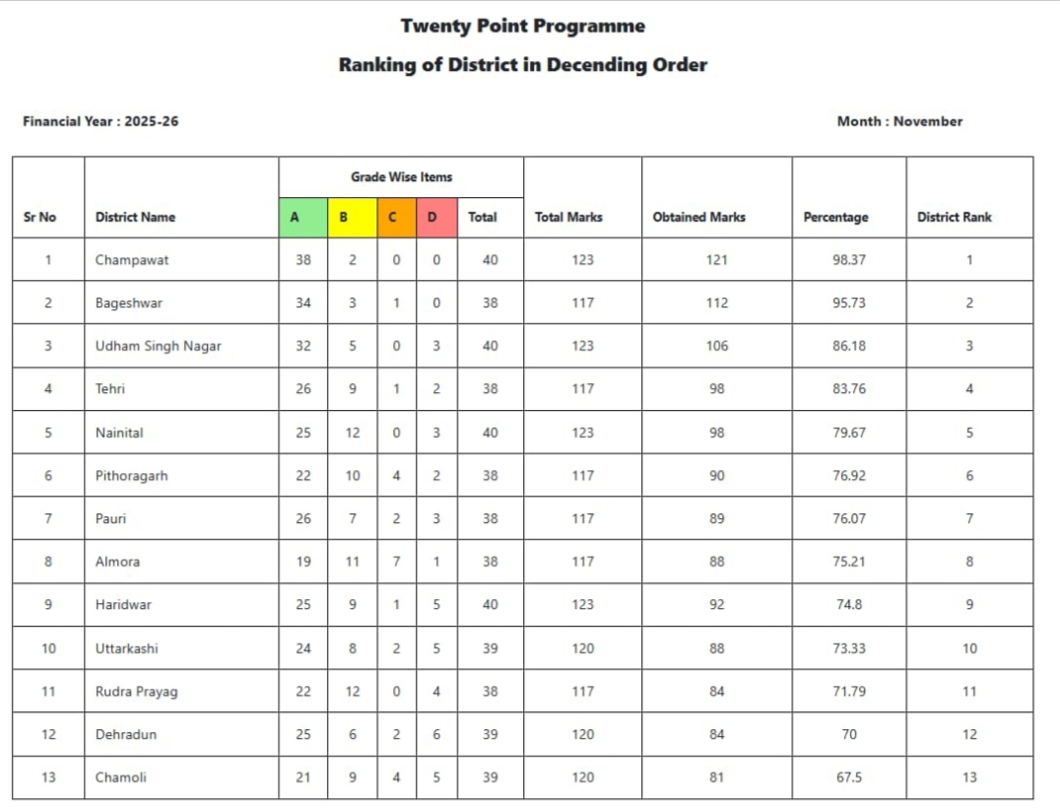Viewport: 1060px width, 808px height.
Task: Click the District Name column header
Action: pyautogui.click(x=135, y=217)
